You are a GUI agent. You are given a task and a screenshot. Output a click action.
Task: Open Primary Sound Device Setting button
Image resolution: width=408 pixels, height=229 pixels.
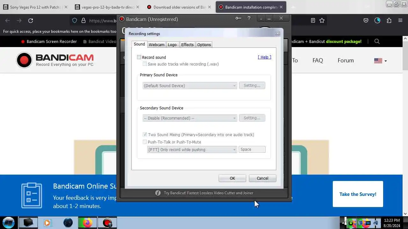[252, 86]
